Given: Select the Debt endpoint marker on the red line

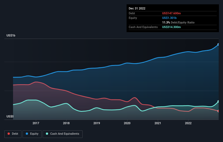Looking at the screenshot, I should tap(218, 111).
